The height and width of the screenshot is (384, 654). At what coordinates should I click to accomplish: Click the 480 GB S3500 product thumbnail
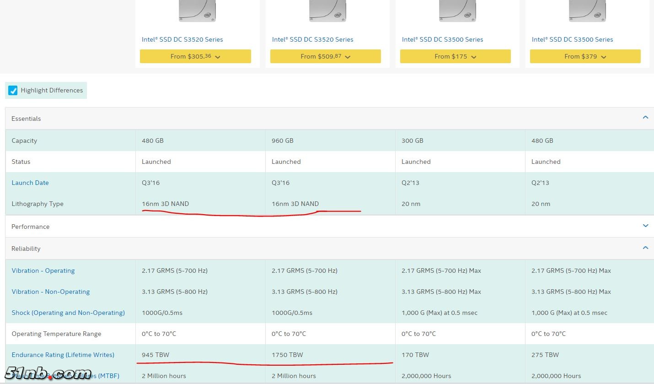click(x=587, y=11)
